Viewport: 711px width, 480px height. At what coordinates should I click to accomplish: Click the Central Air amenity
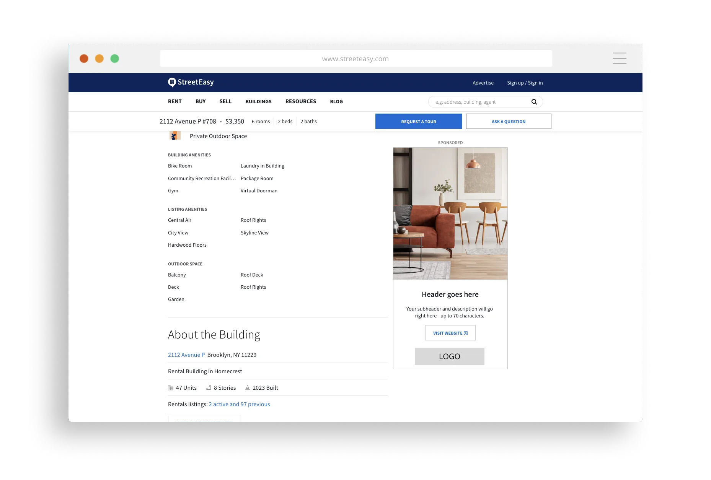[x=179, y=220]
